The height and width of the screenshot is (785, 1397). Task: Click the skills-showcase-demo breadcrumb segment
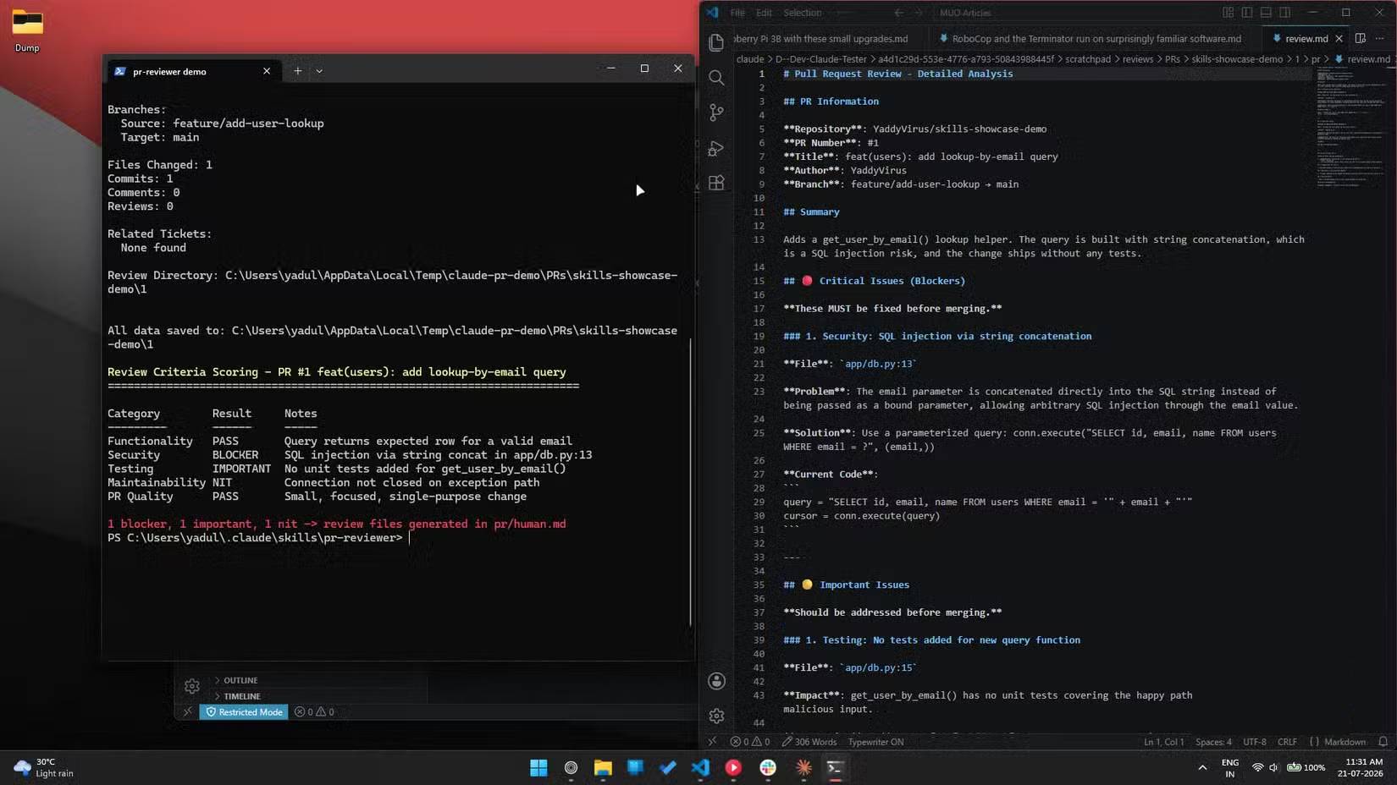pos(1236,59)
